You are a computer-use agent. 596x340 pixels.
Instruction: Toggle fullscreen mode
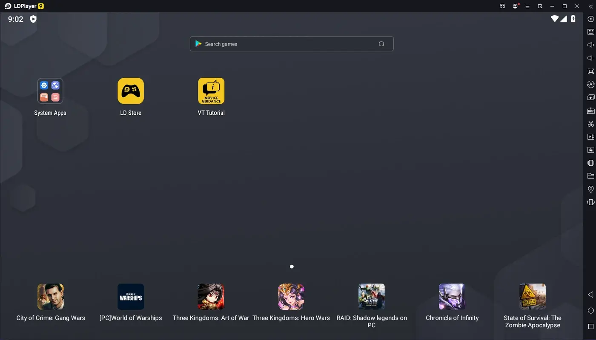tap(590, 71)
